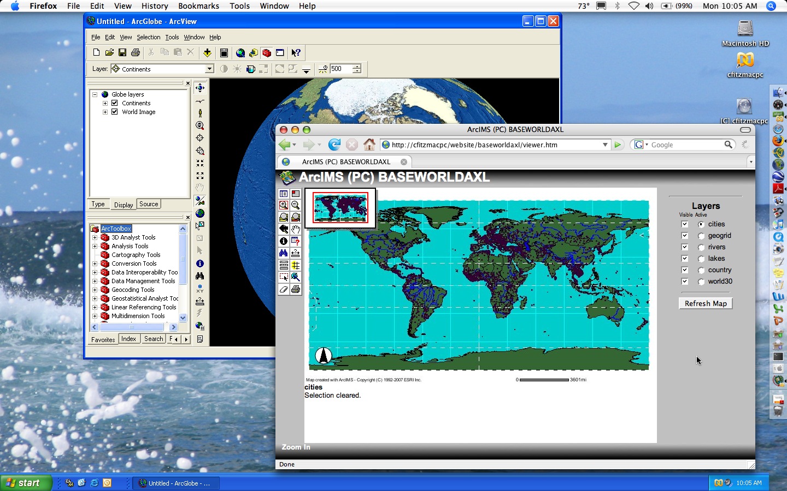
Task: Open Macintosh HD on desktop
Action: (x=745, y=33)
